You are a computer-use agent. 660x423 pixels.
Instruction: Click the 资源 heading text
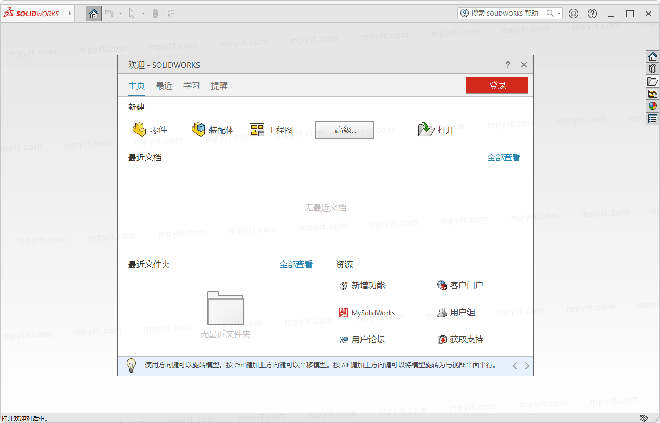(x=344, y=265)
